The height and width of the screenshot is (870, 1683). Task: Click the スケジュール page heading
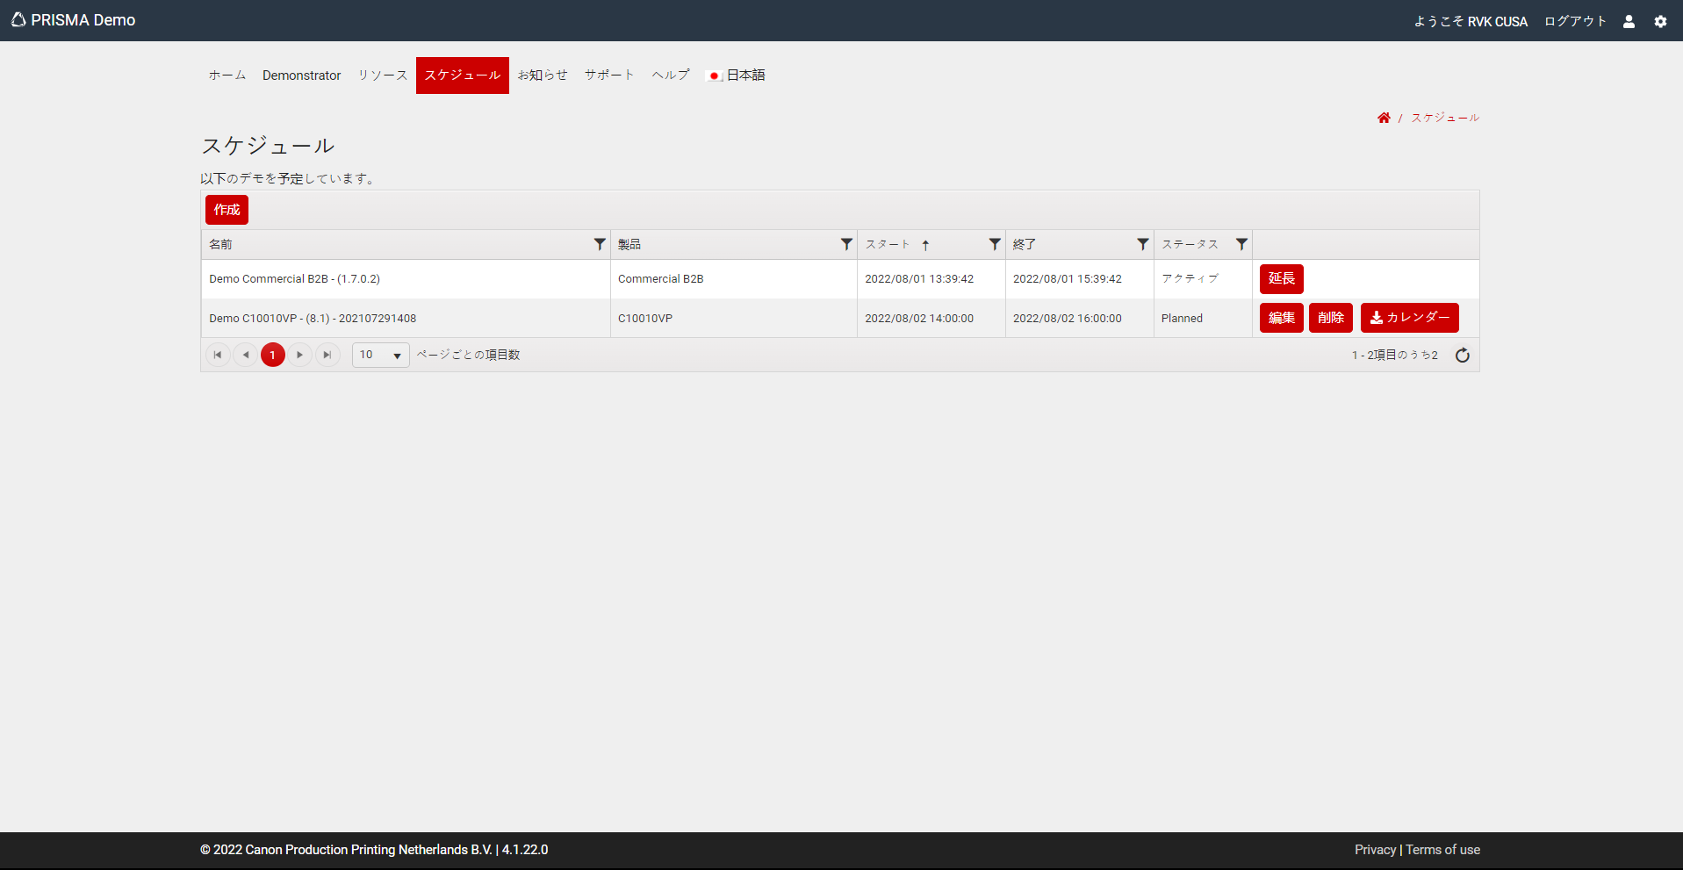tap(268, 146)
